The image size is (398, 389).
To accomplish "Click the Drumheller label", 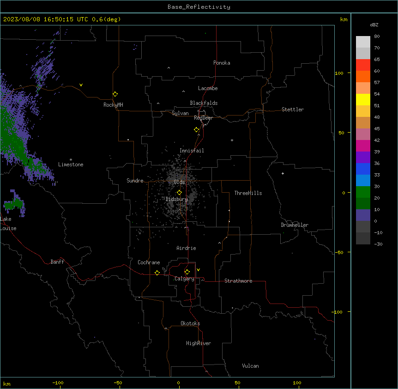I will click(x=295, y=225).
